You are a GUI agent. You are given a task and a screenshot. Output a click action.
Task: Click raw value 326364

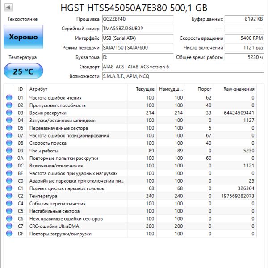[x=246, y=188]
